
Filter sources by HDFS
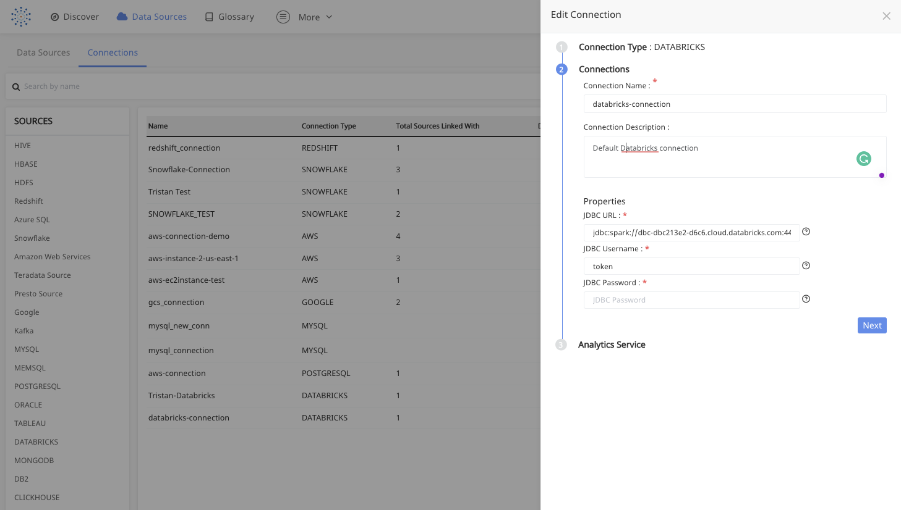click(23, 183)
